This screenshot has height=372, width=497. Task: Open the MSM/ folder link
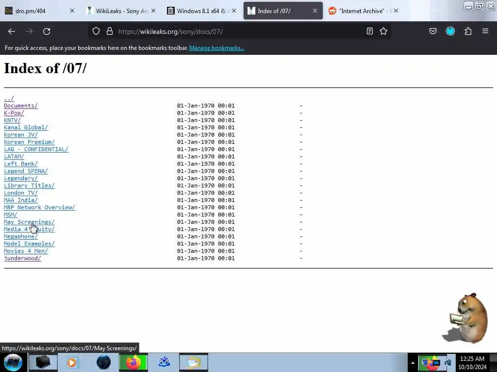(x=11, y=215)
